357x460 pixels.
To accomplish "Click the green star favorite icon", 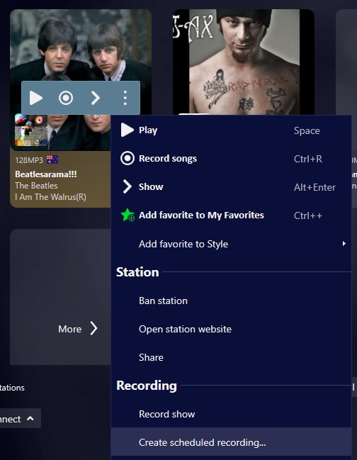I will coord(127,215).
